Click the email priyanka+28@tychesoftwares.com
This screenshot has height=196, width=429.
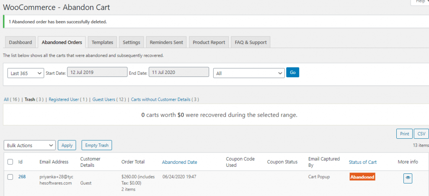pyautogui.click(x=57, y=180)
